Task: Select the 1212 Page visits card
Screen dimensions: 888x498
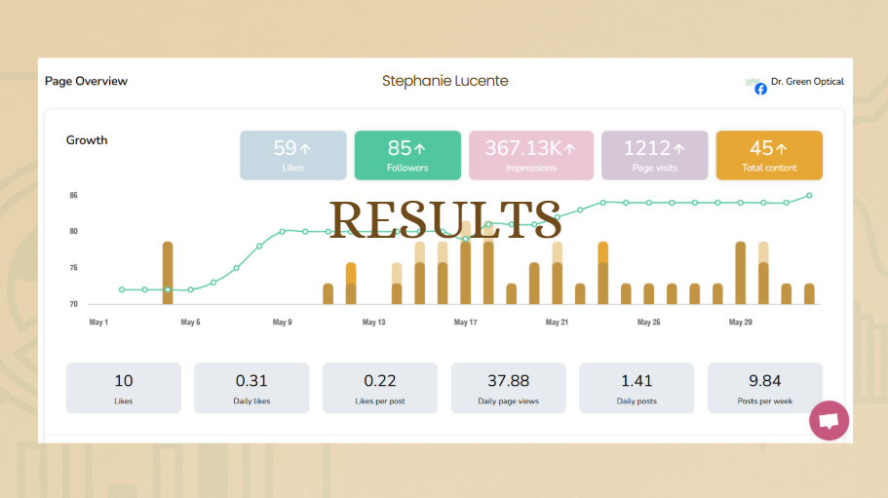Action: click(655, 156)
